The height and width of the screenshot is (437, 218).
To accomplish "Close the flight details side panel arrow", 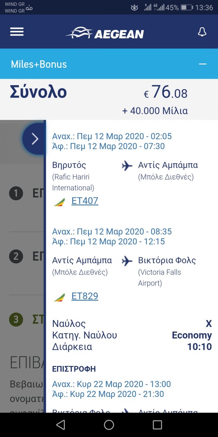I will [x=35, y=139].
